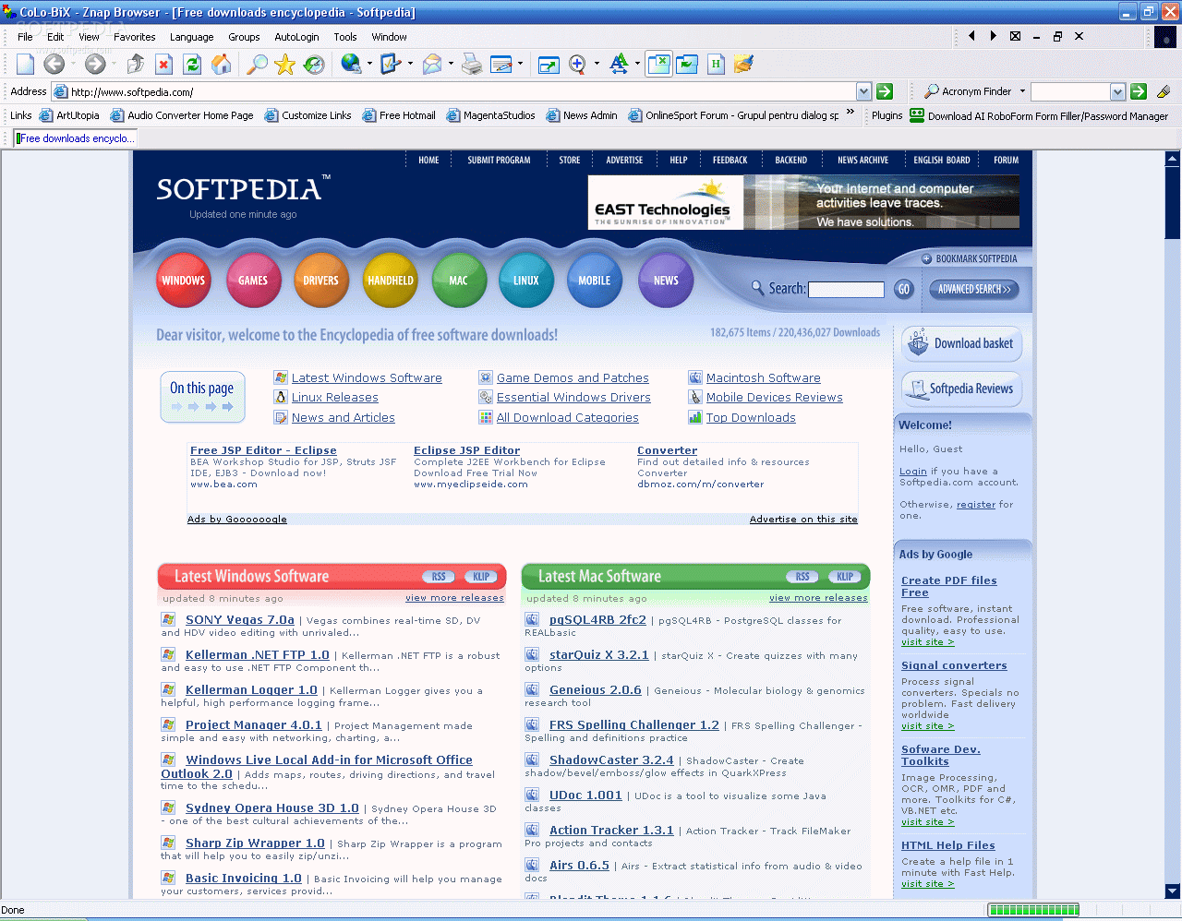Click the yellow folder icon at toolbar end
The height and width of the screenshot is (921, 1182).
(x=744, y=64)
